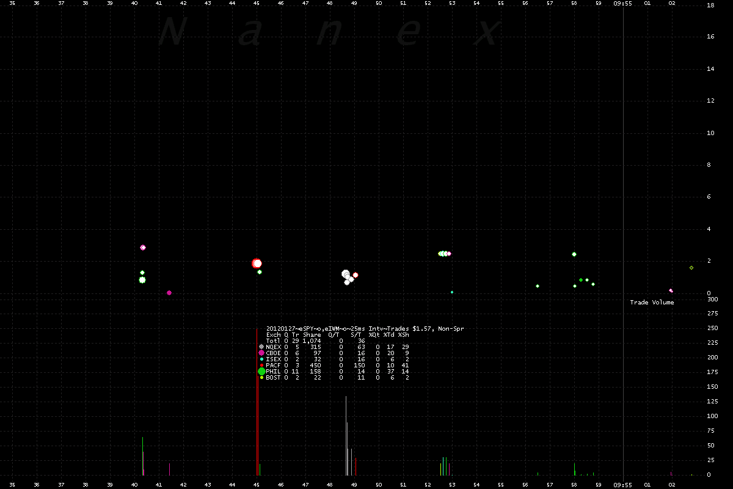Click the 'Share' column header in the legend
Screen dimensions: 733x489
pos(312,334)
